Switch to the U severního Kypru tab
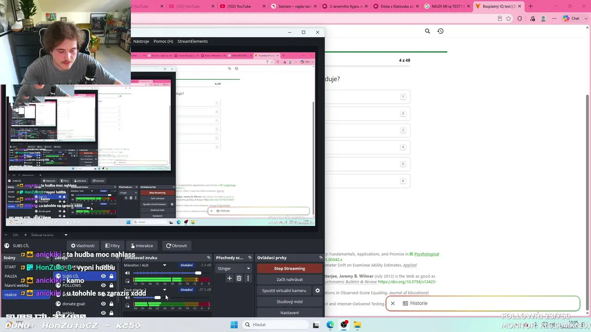The image size is (591, 332). point(344,6)
